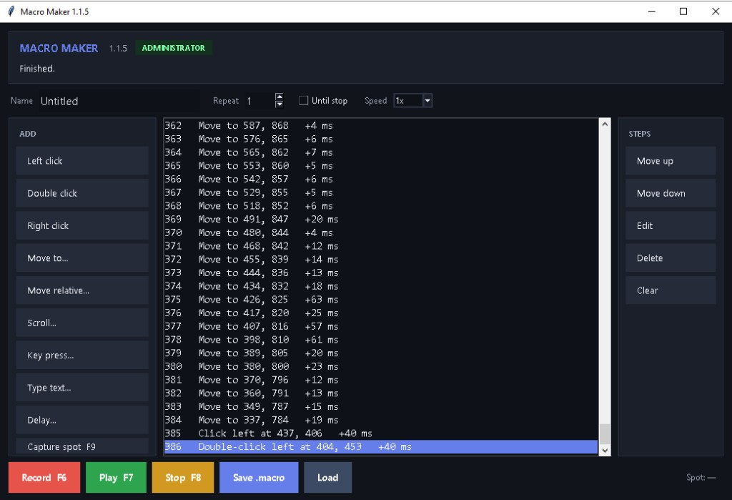Add a Right click step
The image size is (732, 500).
tap(82, 226)
